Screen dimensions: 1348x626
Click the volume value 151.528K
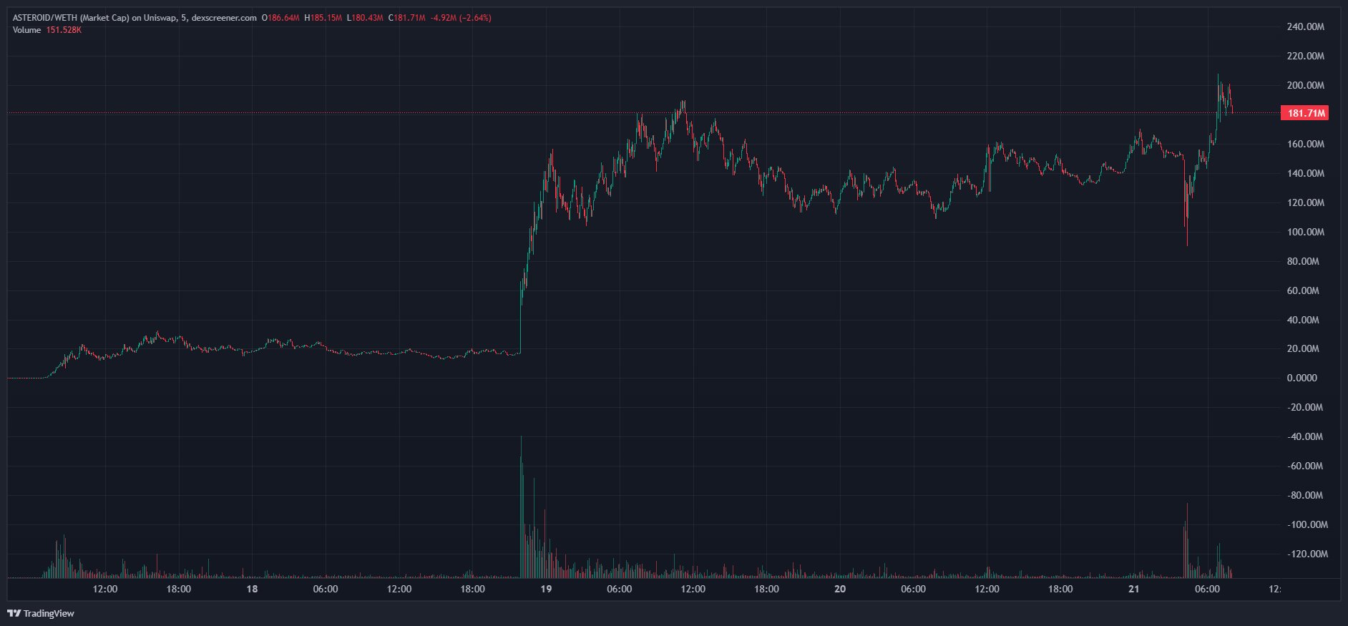(x=64, y=30)
